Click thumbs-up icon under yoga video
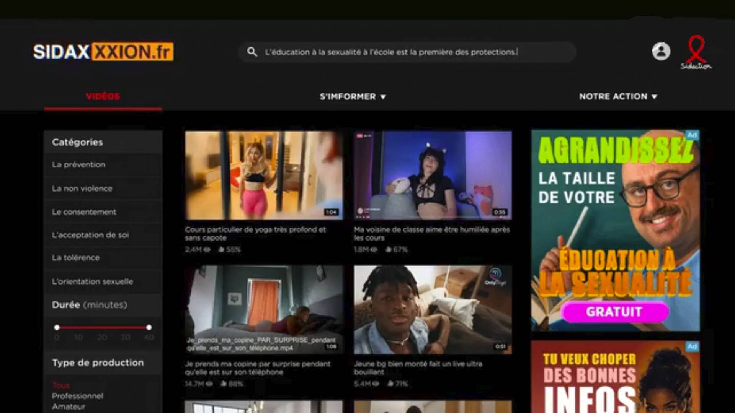The width and height of the screenshot is (735, 413). click(x=221, y=249)
